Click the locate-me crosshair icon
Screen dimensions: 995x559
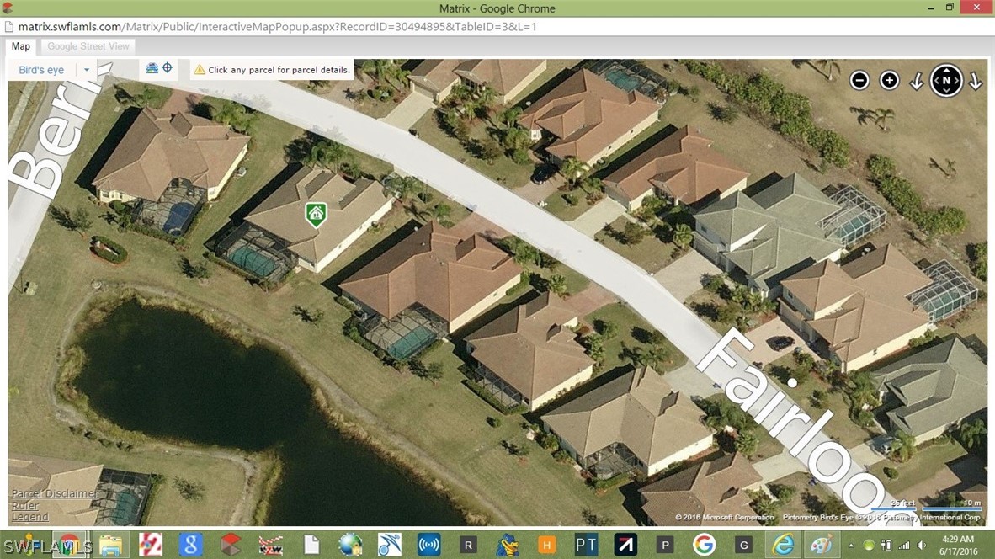168,68
